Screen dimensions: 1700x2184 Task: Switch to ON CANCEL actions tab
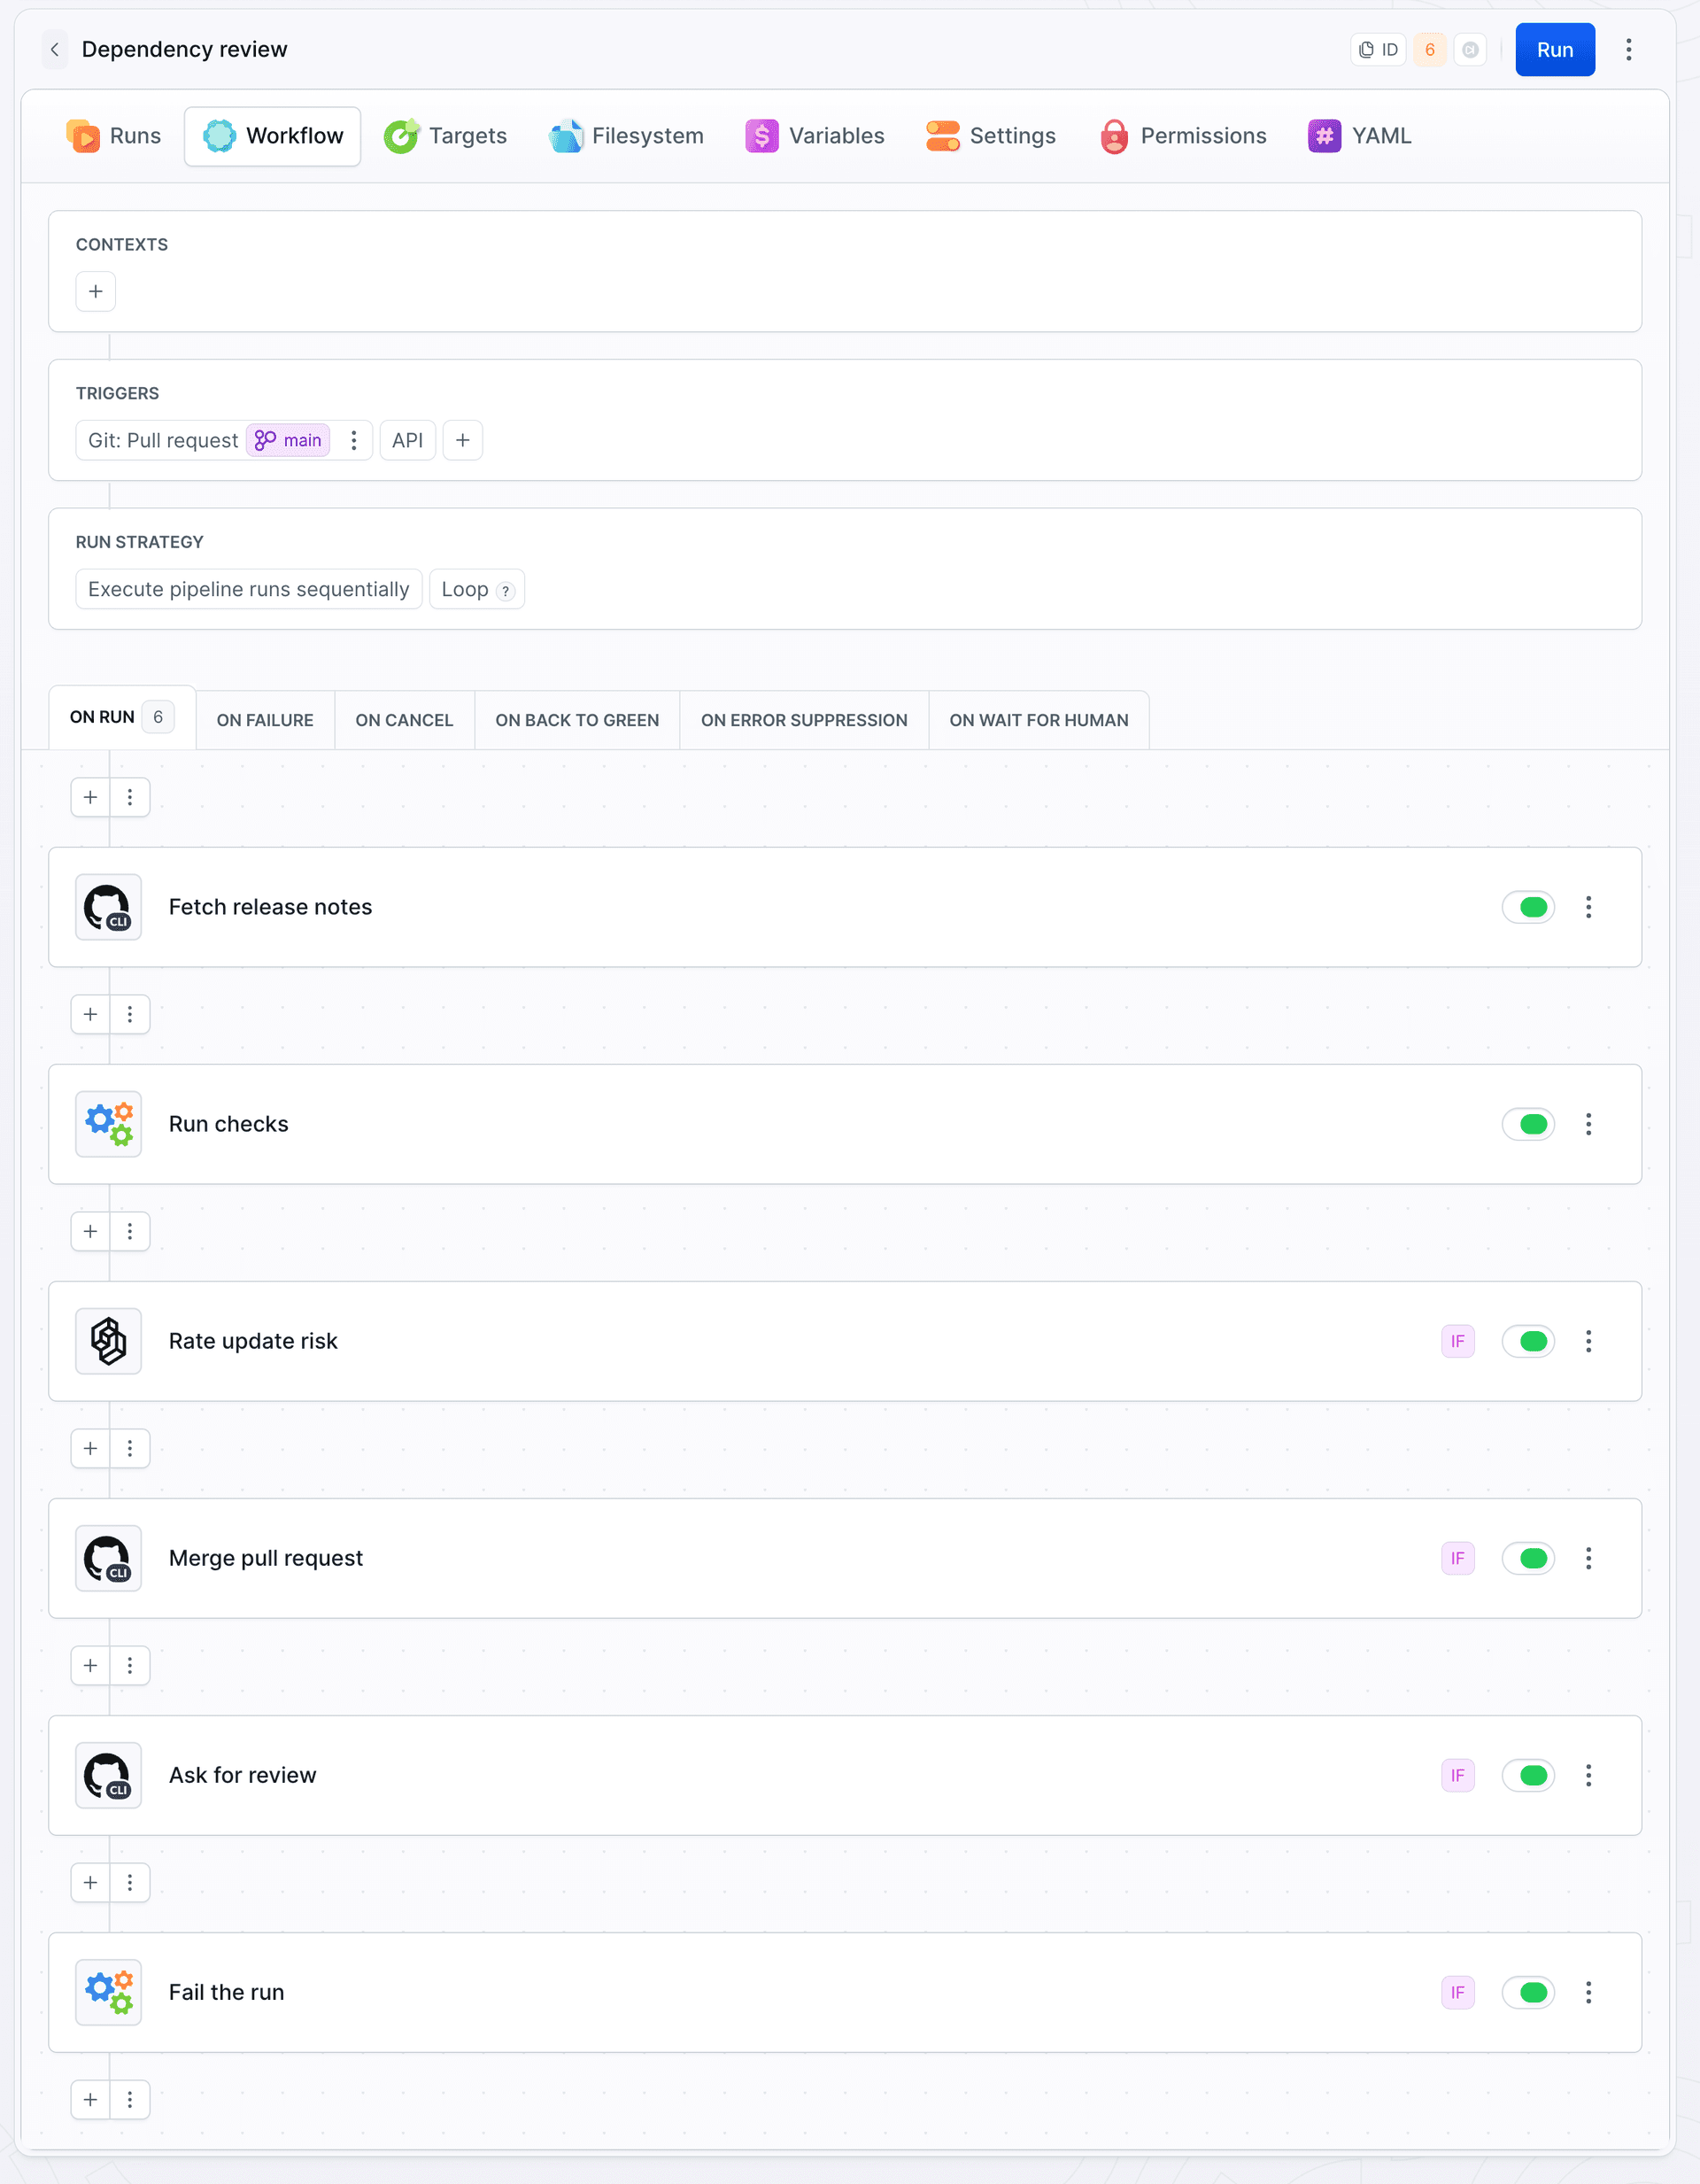[x=404, y=720]
